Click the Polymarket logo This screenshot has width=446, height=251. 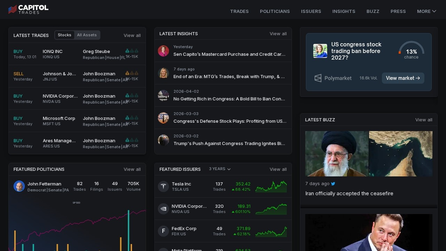tap(333, 78)
